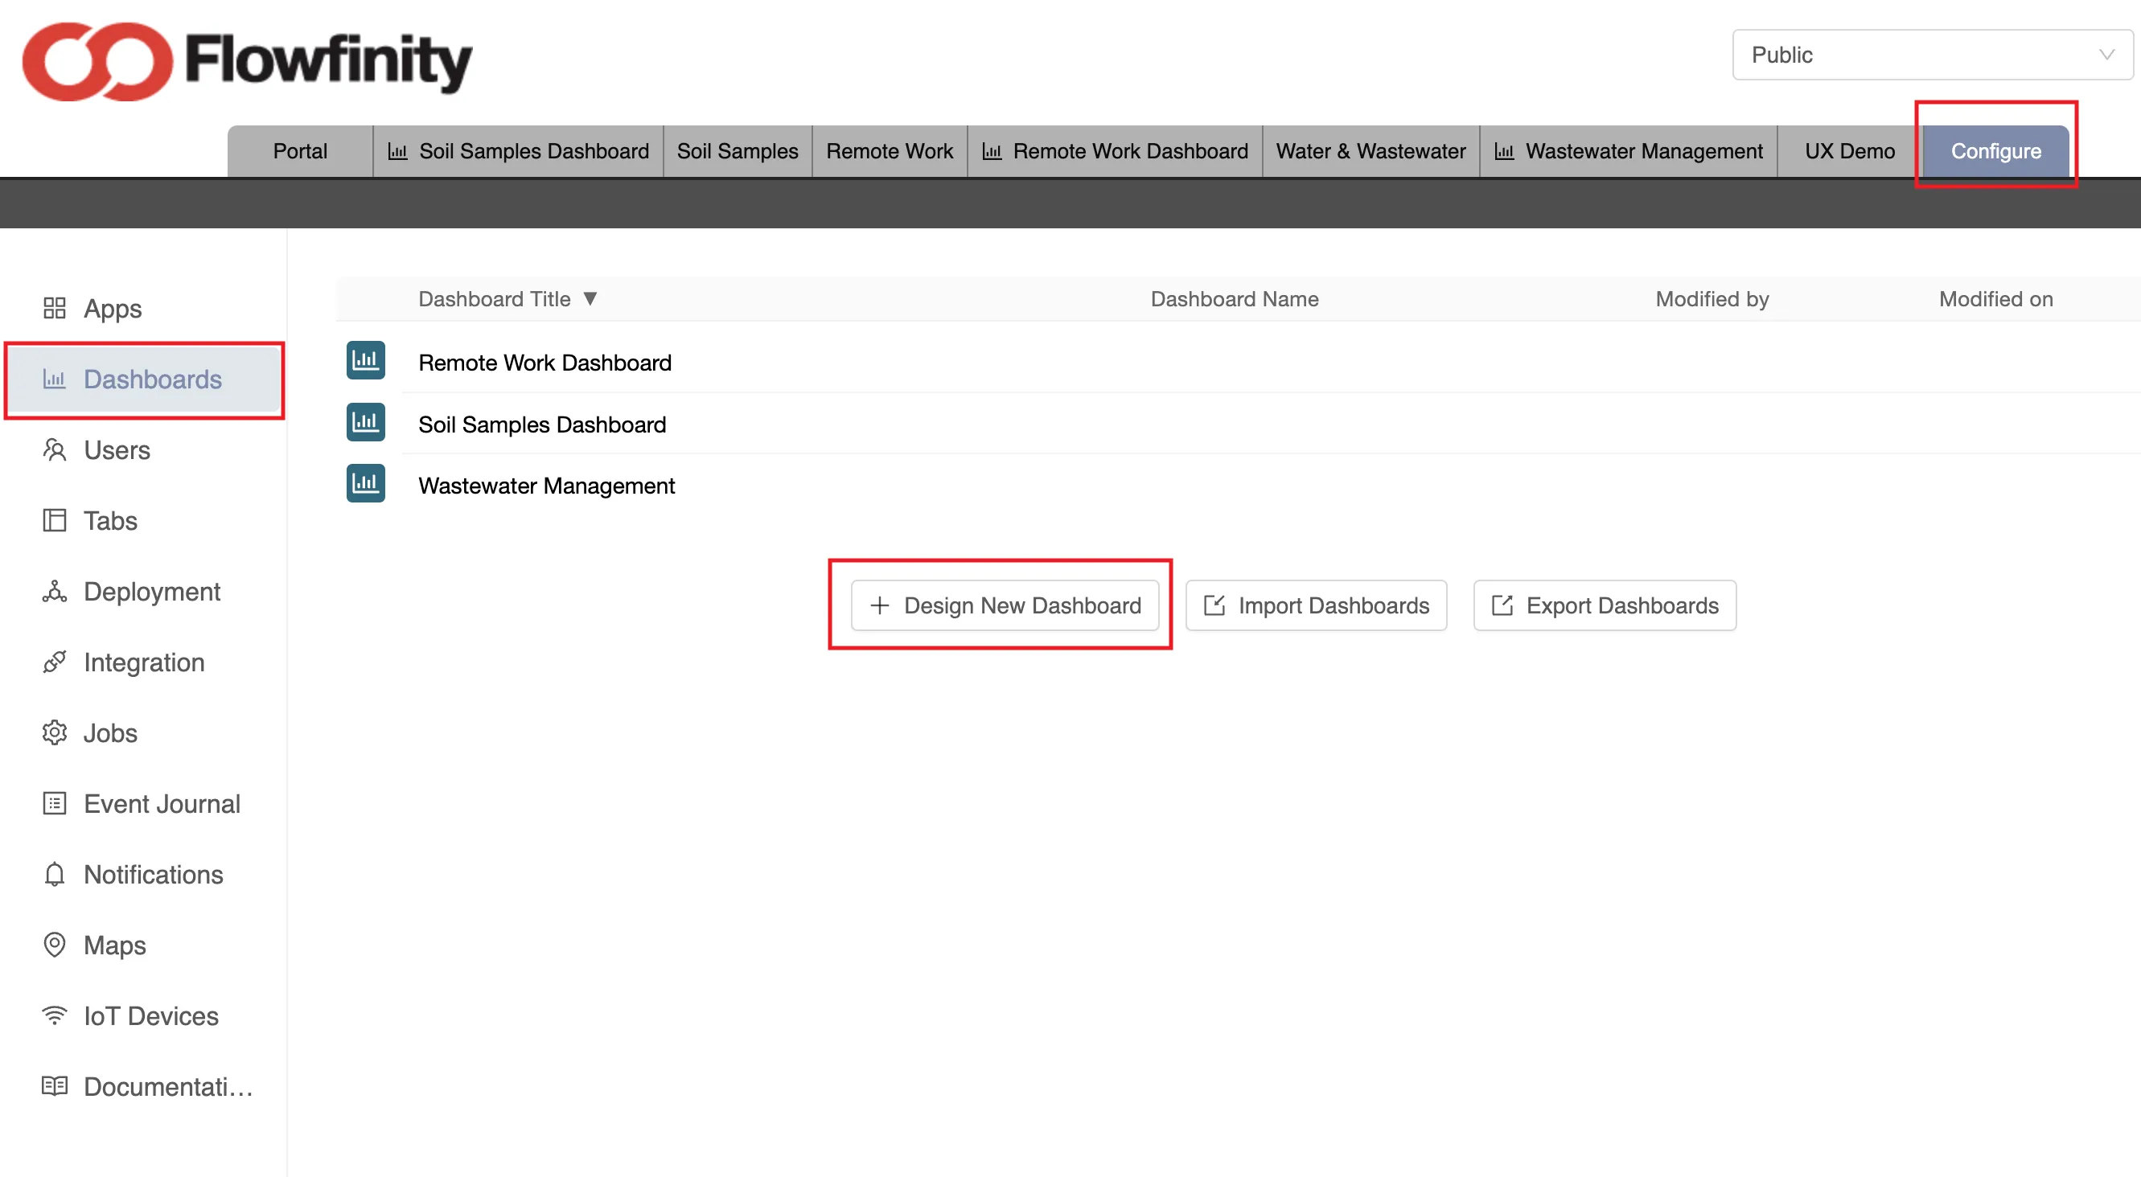Open the Soil Samples Dashboard entry

click(542, 424)
